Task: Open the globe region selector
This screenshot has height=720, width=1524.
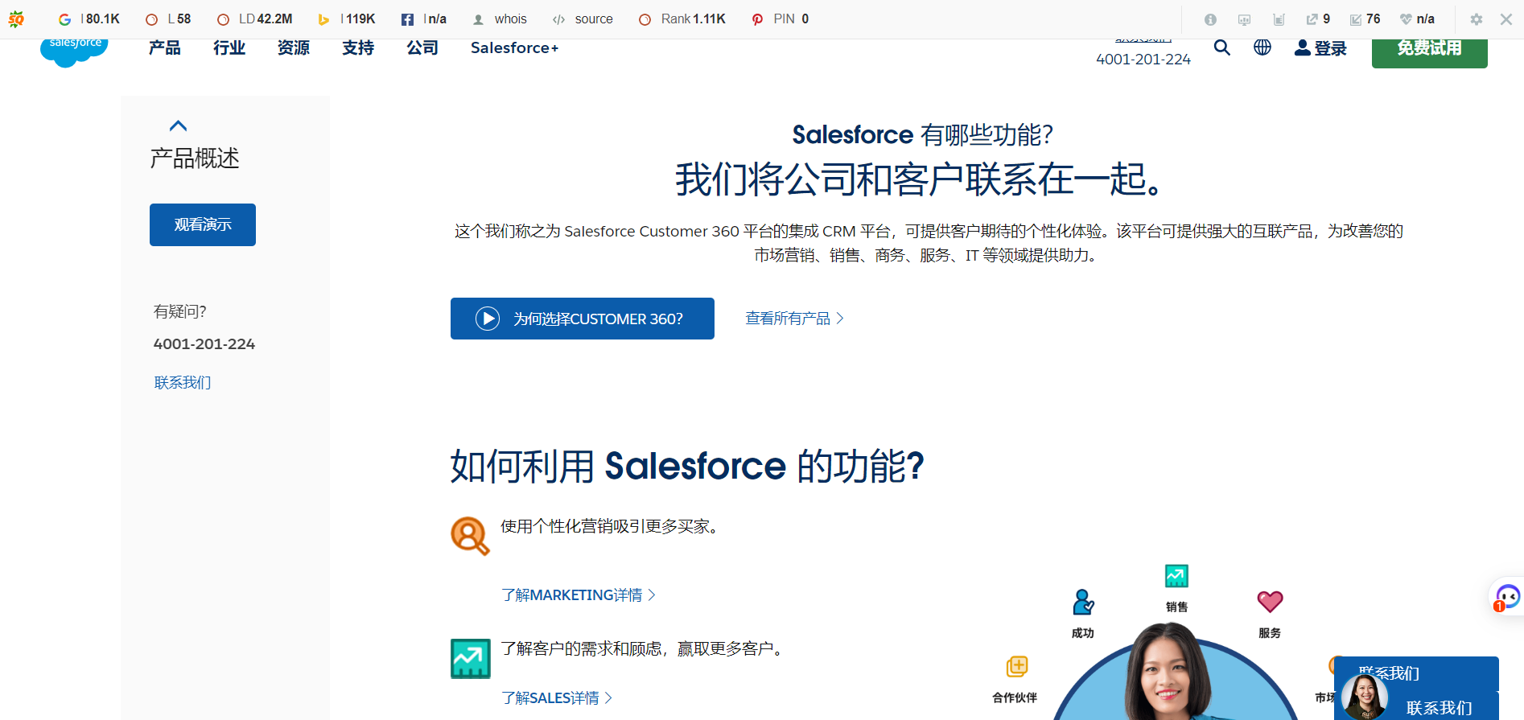Action: pos(1262,47)
